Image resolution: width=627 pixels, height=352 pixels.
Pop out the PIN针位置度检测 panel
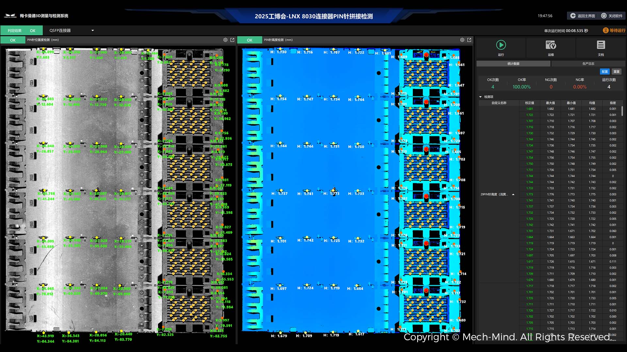click(x=233, y=40)
